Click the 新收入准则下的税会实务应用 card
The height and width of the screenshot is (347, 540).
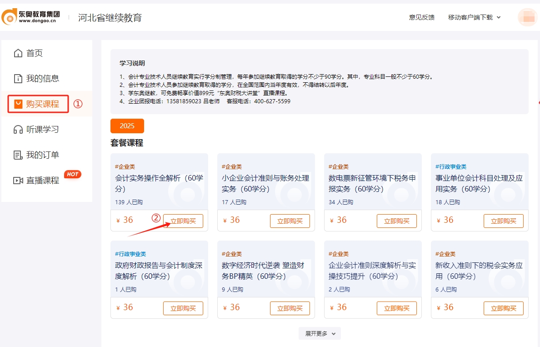click(480, 271)
